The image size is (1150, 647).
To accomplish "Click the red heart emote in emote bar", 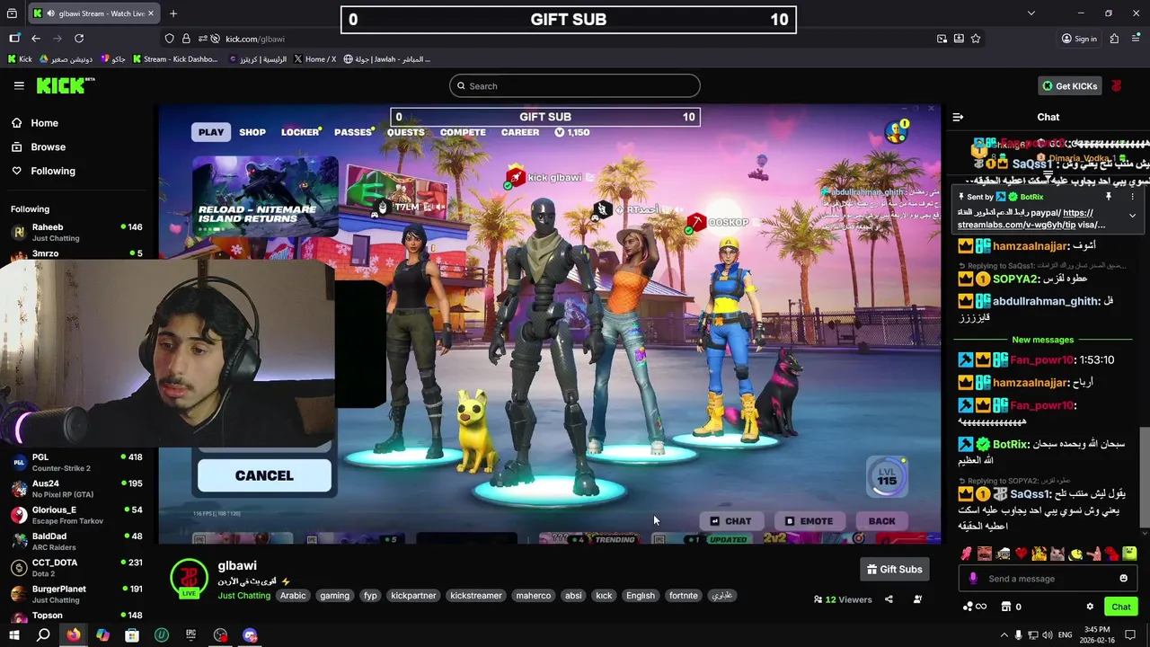I will pyautogui.click(x=1021, y=554).
